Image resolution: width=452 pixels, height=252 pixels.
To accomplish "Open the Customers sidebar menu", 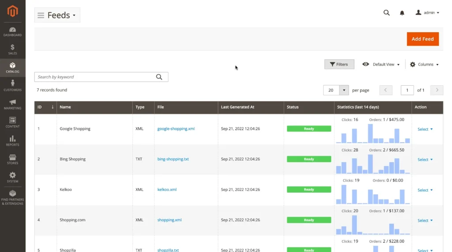I will click(12, 86).
